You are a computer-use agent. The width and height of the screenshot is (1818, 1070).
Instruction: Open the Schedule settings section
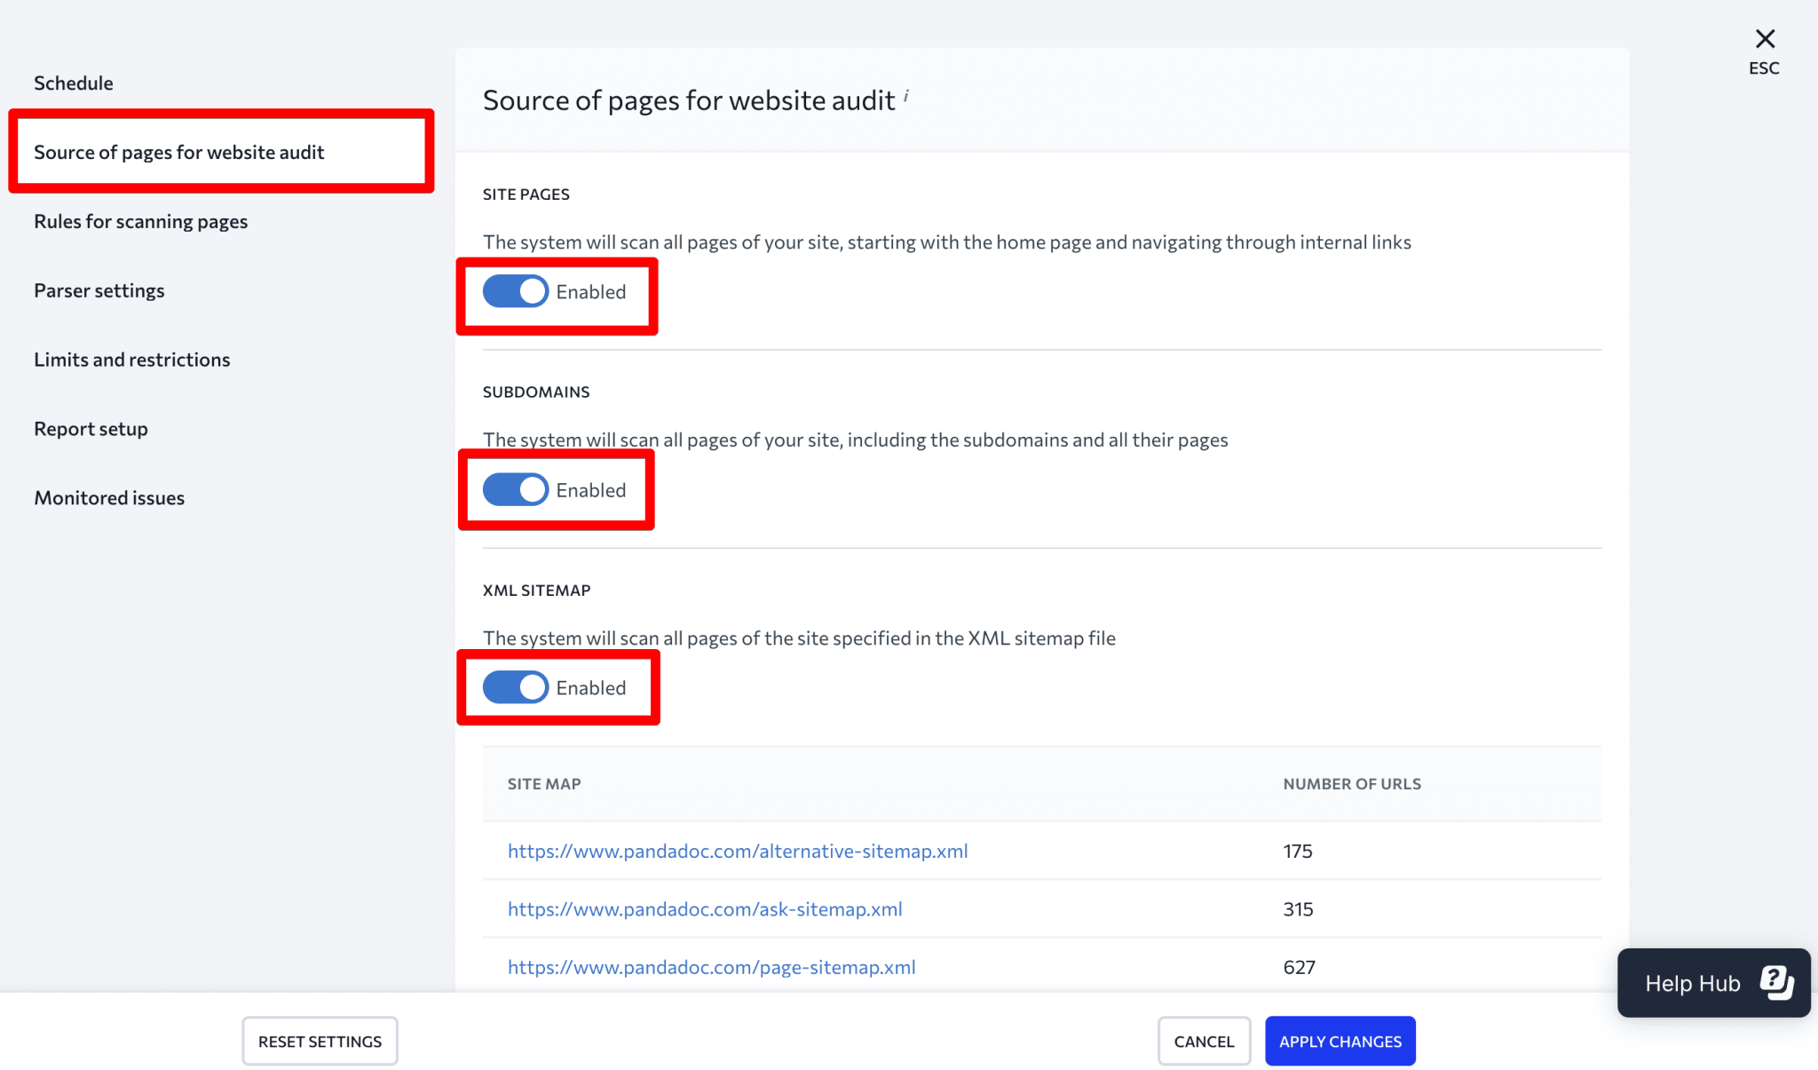(74, 82)
